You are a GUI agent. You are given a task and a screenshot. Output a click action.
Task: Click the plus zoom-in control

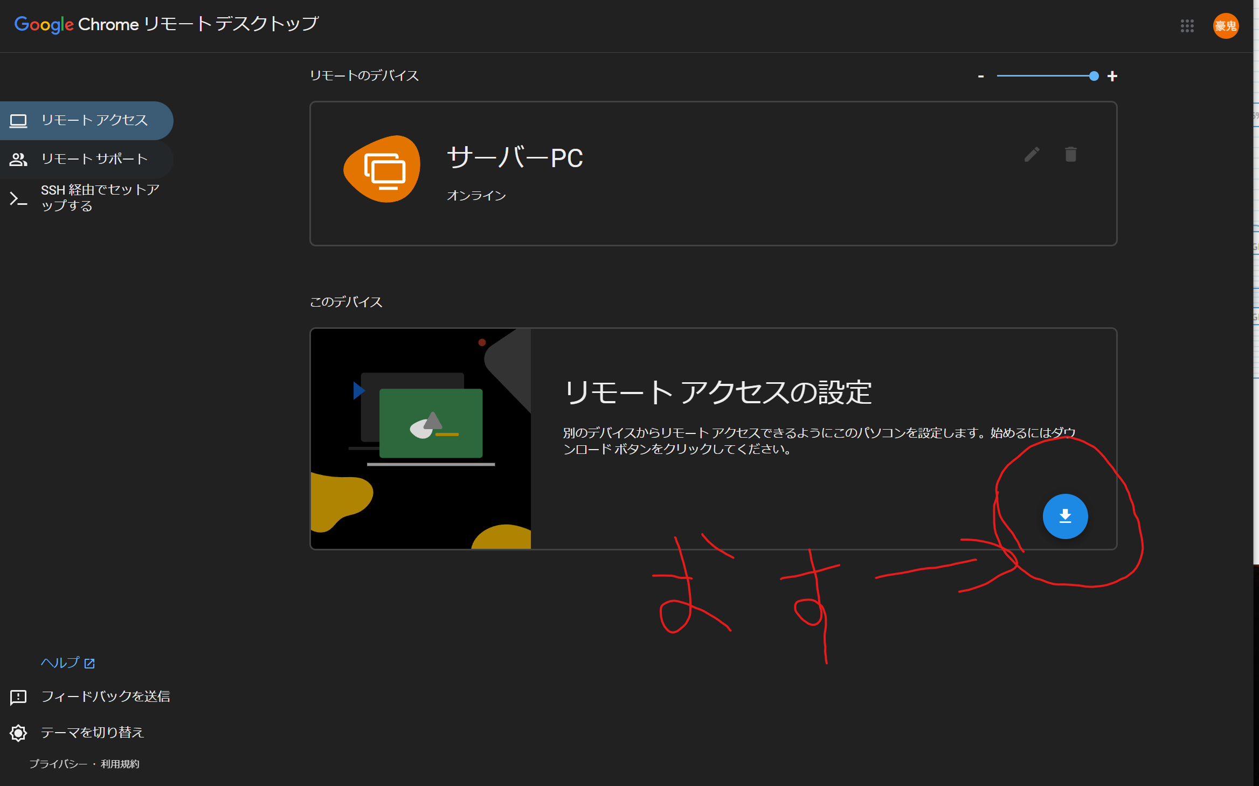coord(1112,77)
